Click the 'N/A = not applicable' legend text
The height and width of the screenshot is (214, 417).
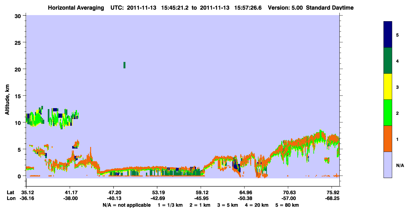pyautogui.click(x=126, y=205)
